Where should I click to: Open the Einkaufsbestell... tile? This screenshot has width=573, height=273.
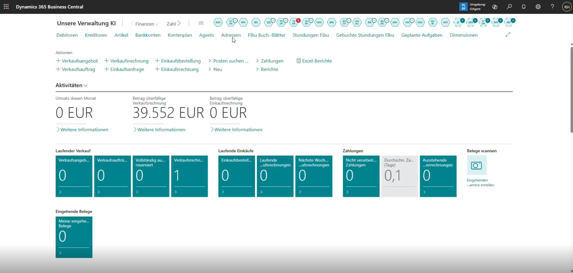click(237, 176)
